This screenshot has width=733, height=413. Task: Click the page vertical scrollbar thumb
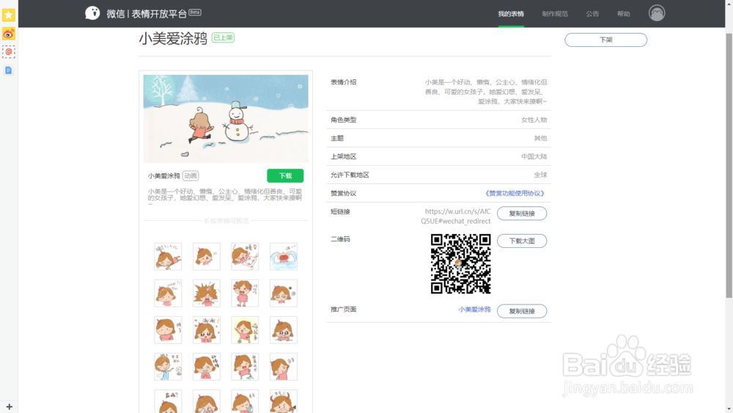729,166
